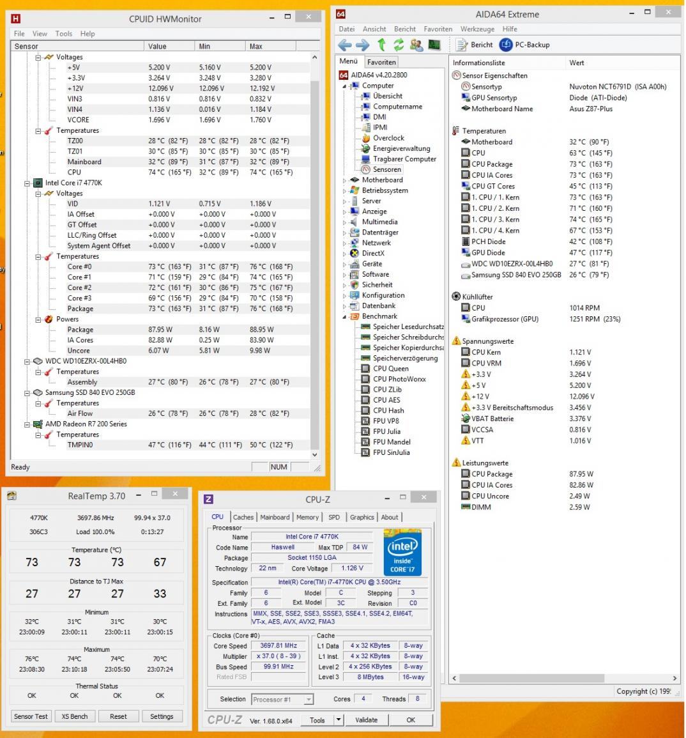Collapse the Benchmark node in AIDA64
The height and width of the screenshot is (738, 686).
pos(344,317)
